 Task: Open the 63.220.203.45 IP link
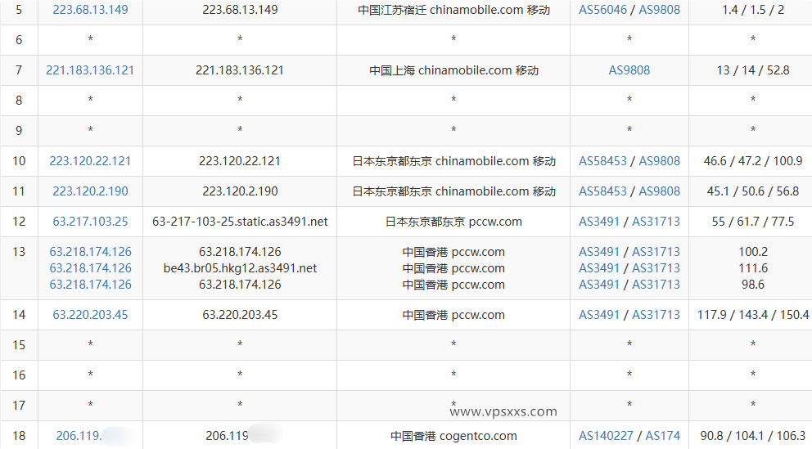tap(90, 315)
